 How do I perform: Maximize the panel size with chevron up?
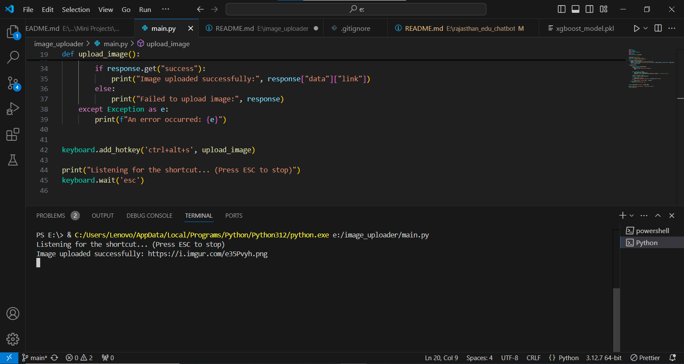(x=658, y=216)
